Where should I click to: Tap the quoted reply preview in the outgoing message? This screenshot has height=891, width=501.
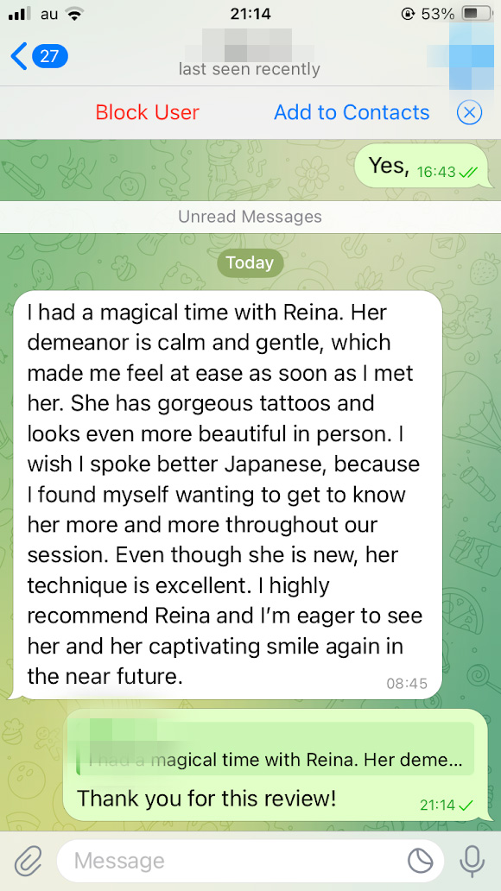275,749
